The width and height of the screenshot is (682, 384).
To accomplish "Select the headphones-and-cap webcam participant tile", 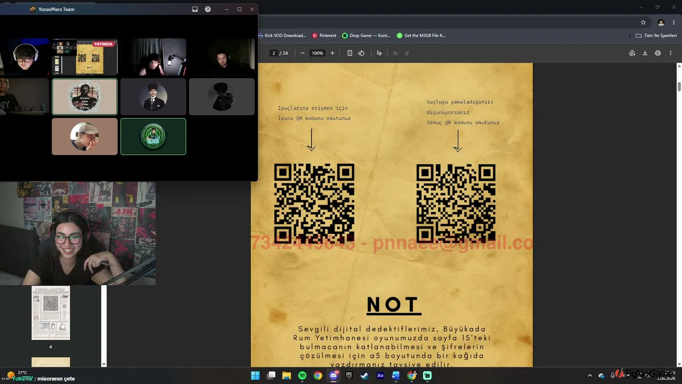I will coord(25,57).
